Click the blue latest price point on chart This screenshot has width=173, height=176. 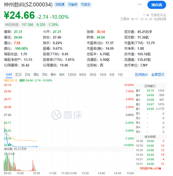tap(37, 147)
